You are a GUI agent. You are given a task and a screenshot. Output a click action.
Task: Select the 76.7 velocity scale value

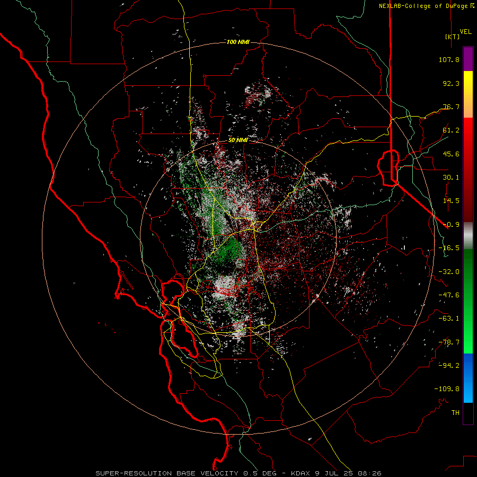tap(451, 107)
